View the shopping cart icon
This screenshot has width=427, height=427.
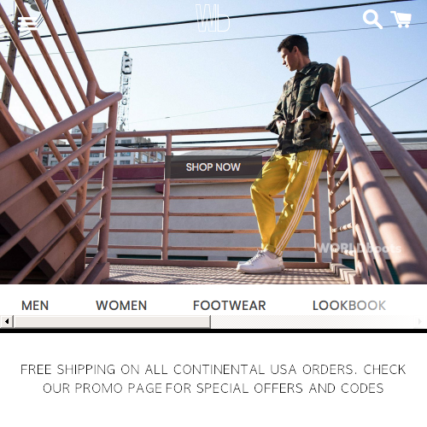401,20
